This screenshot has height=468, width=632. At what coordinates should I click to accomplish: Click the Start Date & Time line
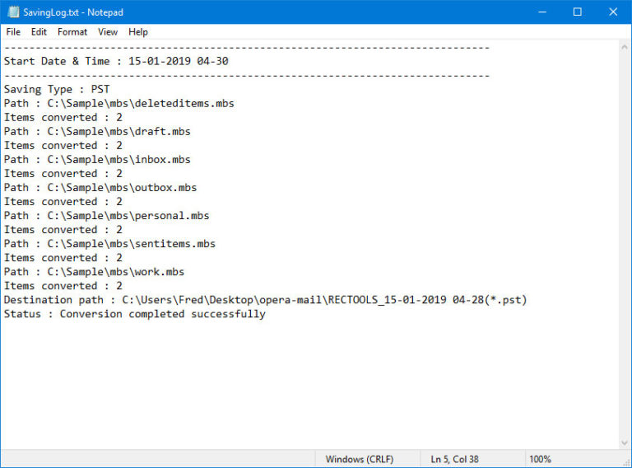click(116, 61)
